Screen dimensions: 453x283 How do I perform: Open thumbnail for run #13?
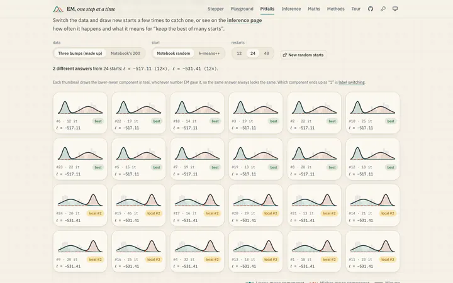255,251
